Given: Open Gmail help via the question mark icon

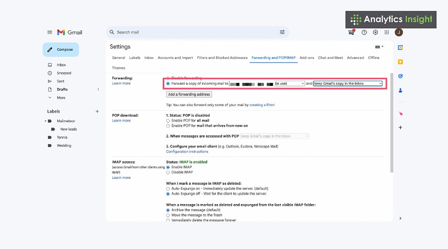Looking at the screenshot, I should [364, 32].
